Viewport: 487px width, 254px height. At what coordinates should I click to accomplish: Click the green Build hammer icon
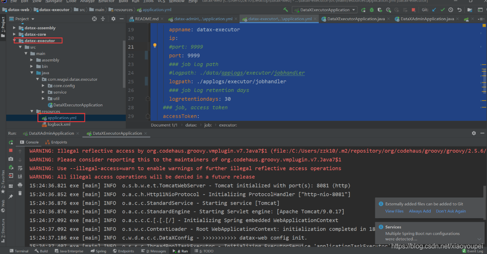click(x=285, y=9)
